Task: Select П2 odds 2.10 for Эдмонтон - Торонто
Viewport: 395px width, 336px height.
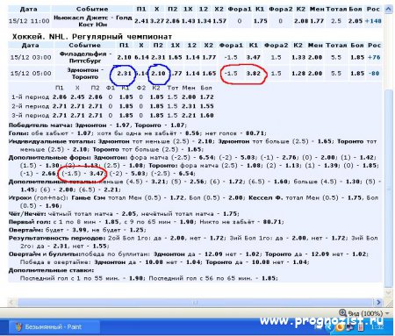Action: [158, 74]
